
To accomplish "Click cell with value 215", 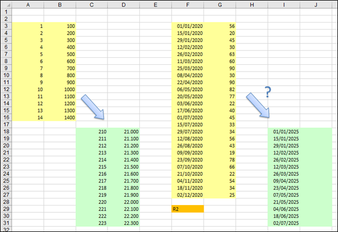I will (x=92, y=167).
